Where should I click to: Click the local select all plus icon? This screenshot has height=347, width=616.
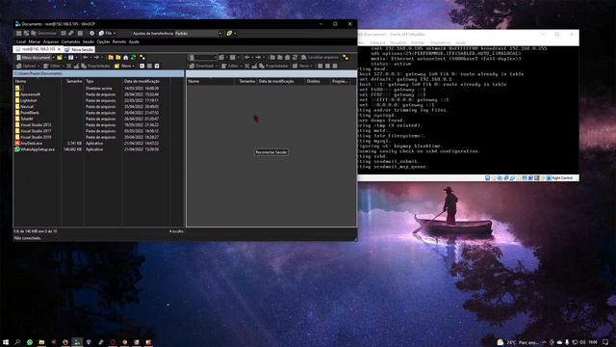pyautogui.click(x=141, y=67)
